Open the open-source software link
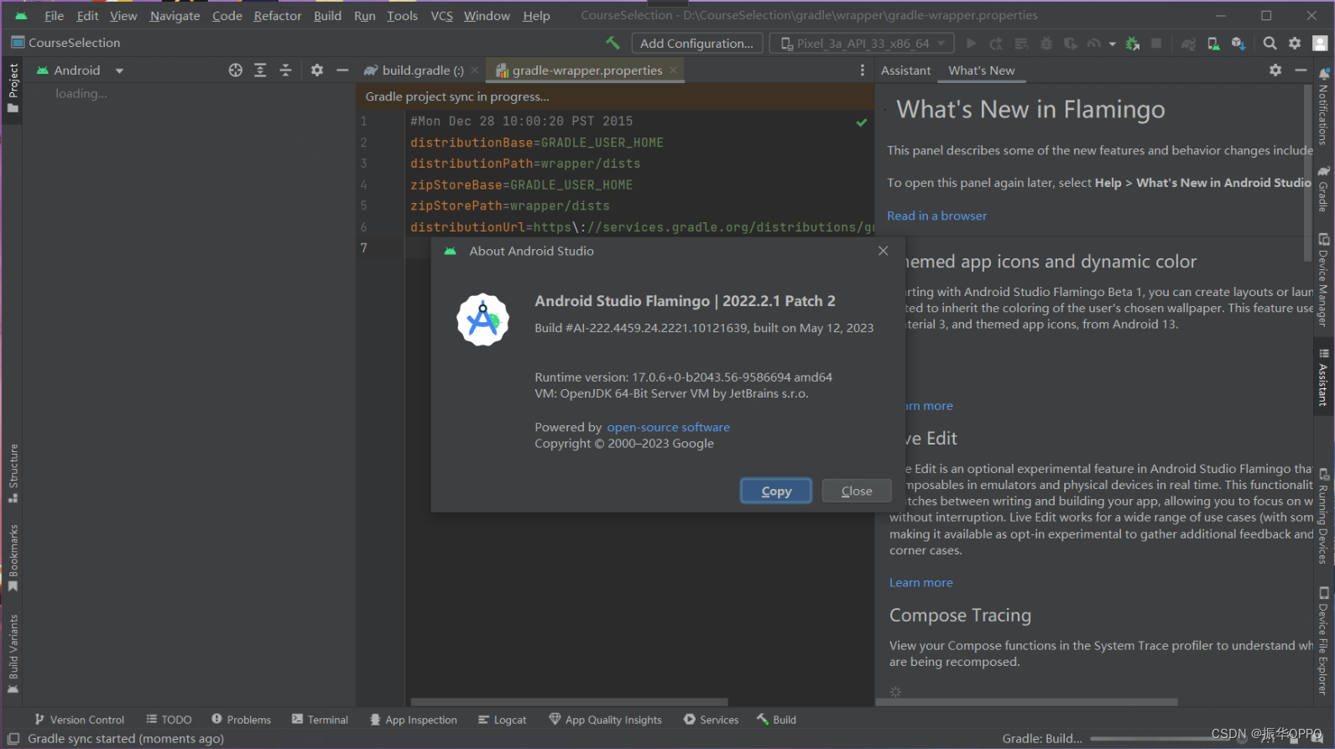1335x749 pixels. 668,427
